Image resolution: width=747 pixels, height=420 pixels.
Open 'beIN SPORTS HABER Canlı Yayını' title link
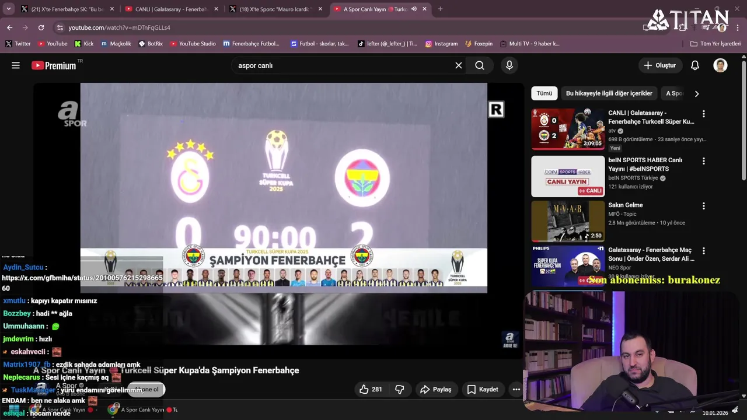click(645, 164)
